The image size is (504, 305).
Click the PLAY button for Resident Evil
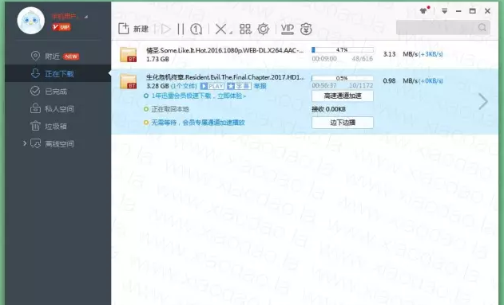point(212,86)
